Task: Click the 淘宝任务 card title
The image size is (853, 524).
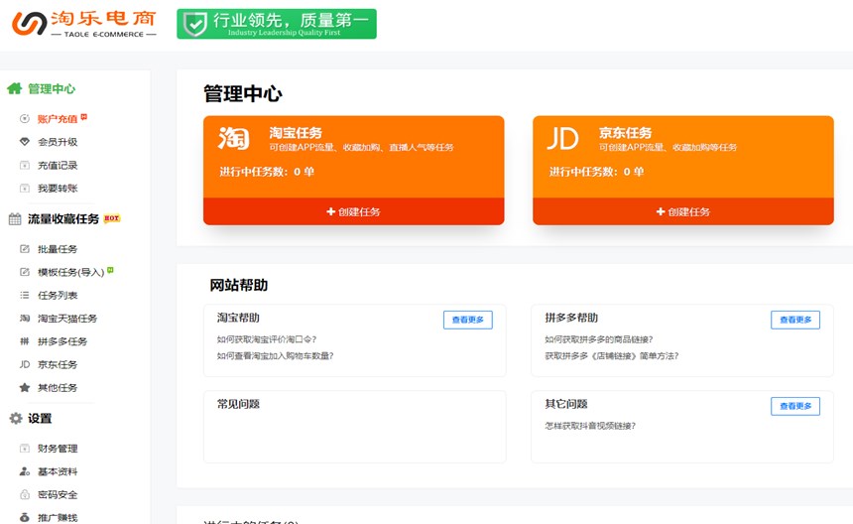Action: click(296, 133)
